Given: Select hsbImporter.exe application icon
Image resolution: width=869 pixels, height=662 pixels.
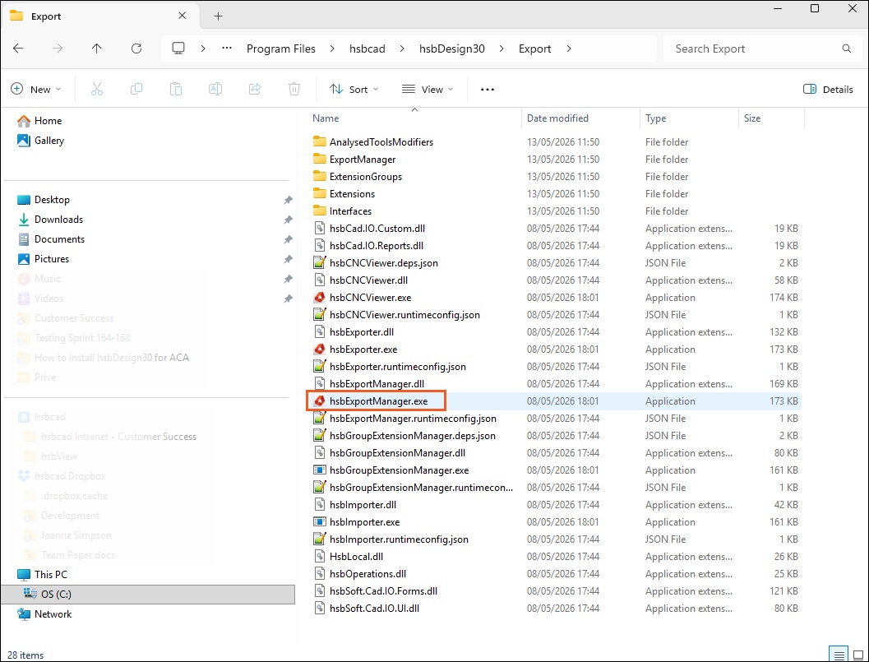Looking at the screenshot, I should [319, 522].
